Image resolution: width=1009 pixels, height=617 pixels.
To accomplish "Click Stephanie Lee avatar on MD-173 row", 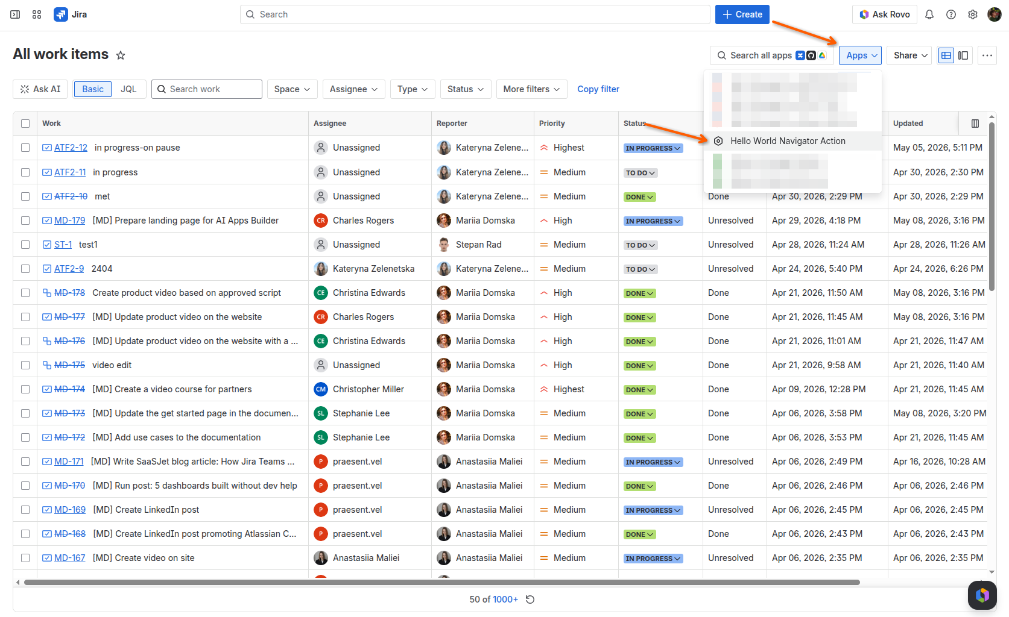I will pyautogui.click(x=321, y=413).
